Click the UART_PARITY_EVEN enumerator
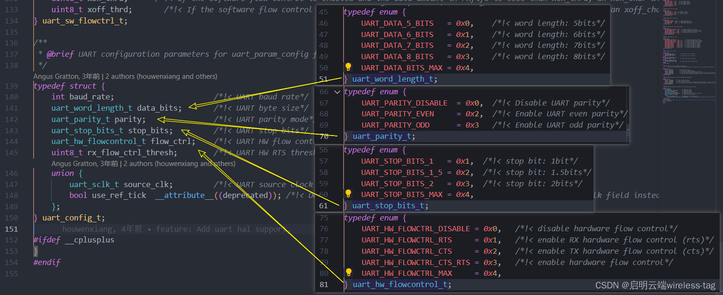Image resolution: width=723 pixels, height=295 pixels. pos(398,113)
